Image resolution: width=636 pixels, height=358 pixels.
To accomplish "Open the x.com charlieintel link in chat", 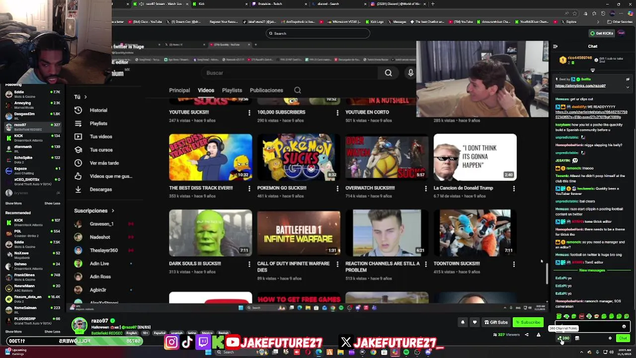I will pyautogui.click(x=591, y=115).
